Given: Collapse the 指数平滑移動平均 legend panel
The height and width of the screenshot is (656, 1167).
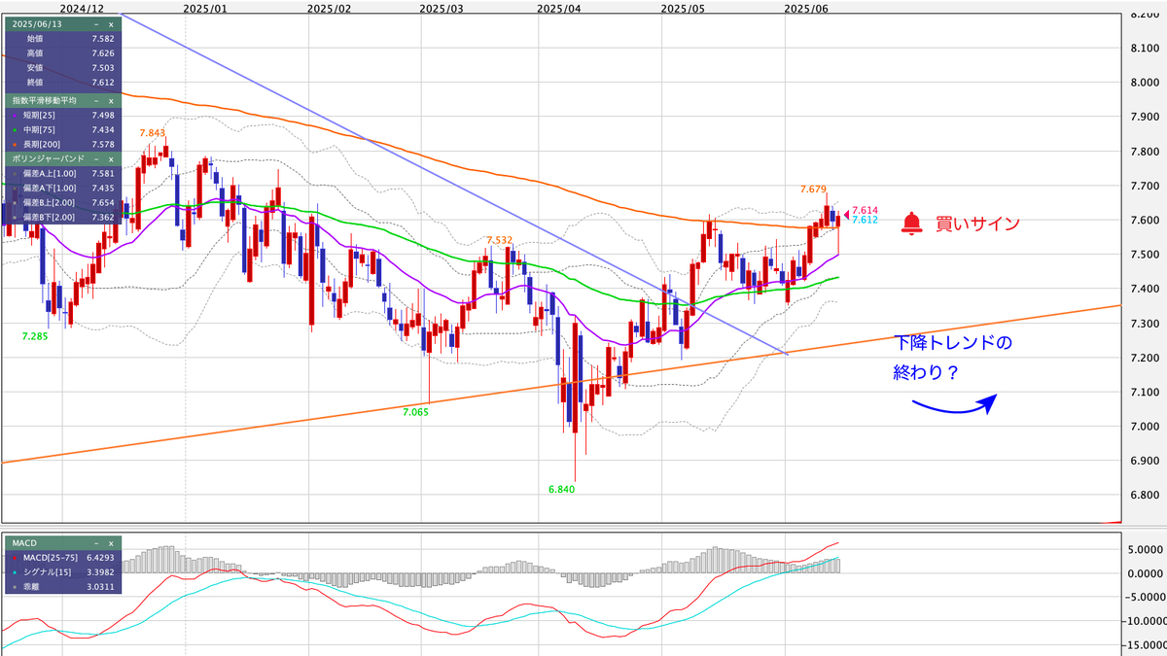Looking at the screenshot, I should tap(95, 100).
